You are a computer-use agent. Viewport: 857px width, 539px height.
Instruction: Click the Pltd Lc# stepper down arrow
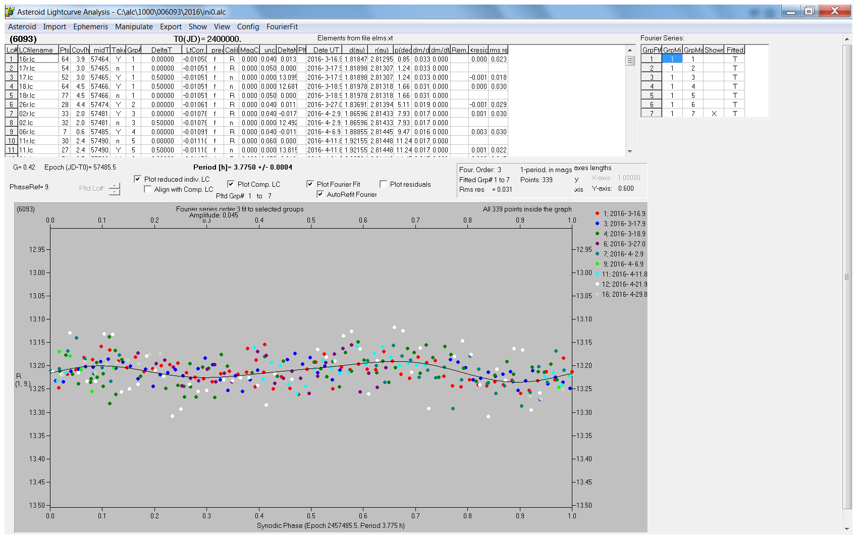tap(115, 192)
